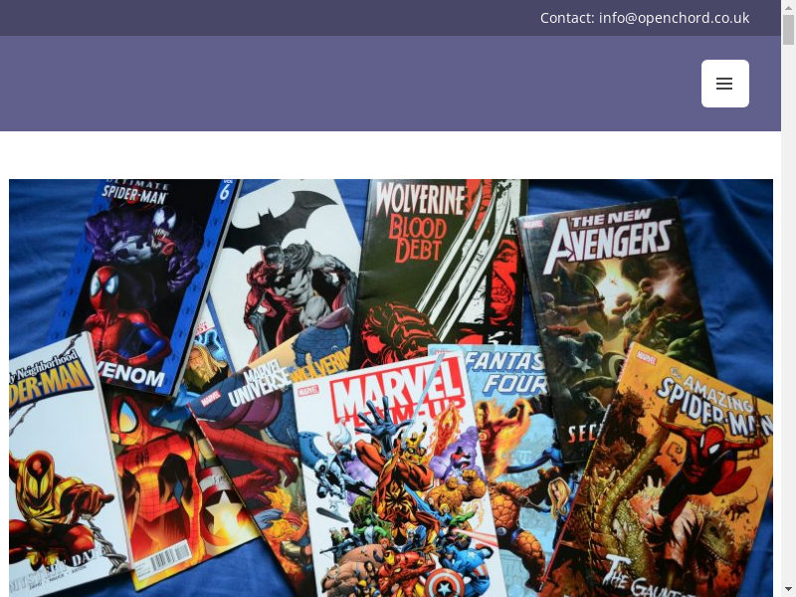Viewport: 796px width, 597px height.
Task: Click the scrollbar down arrow
Action: coord(788,589)
